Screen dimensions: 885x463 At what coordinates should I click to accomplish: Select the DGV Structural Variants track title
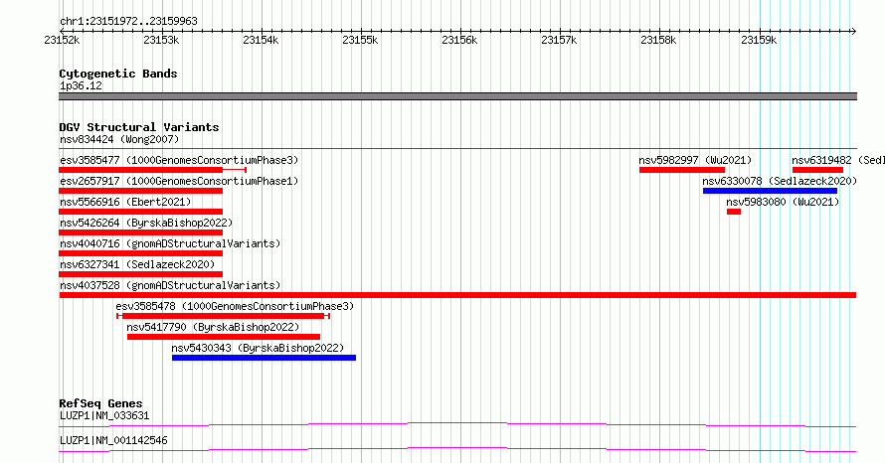coord(139,127)
